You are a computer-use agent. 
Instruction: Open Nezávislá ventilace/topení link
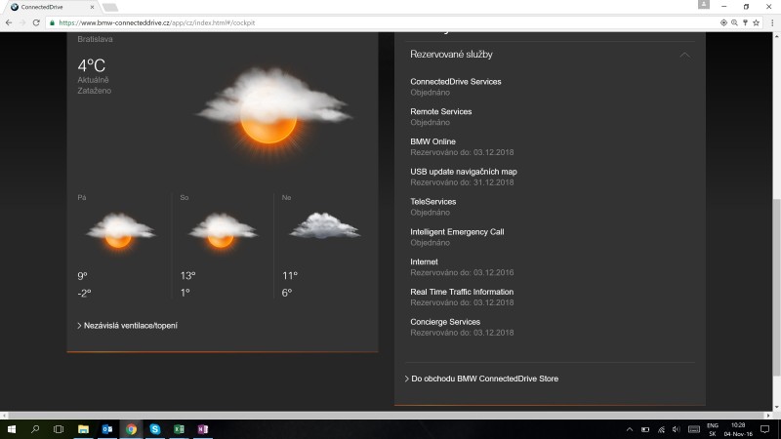(128, 326)
